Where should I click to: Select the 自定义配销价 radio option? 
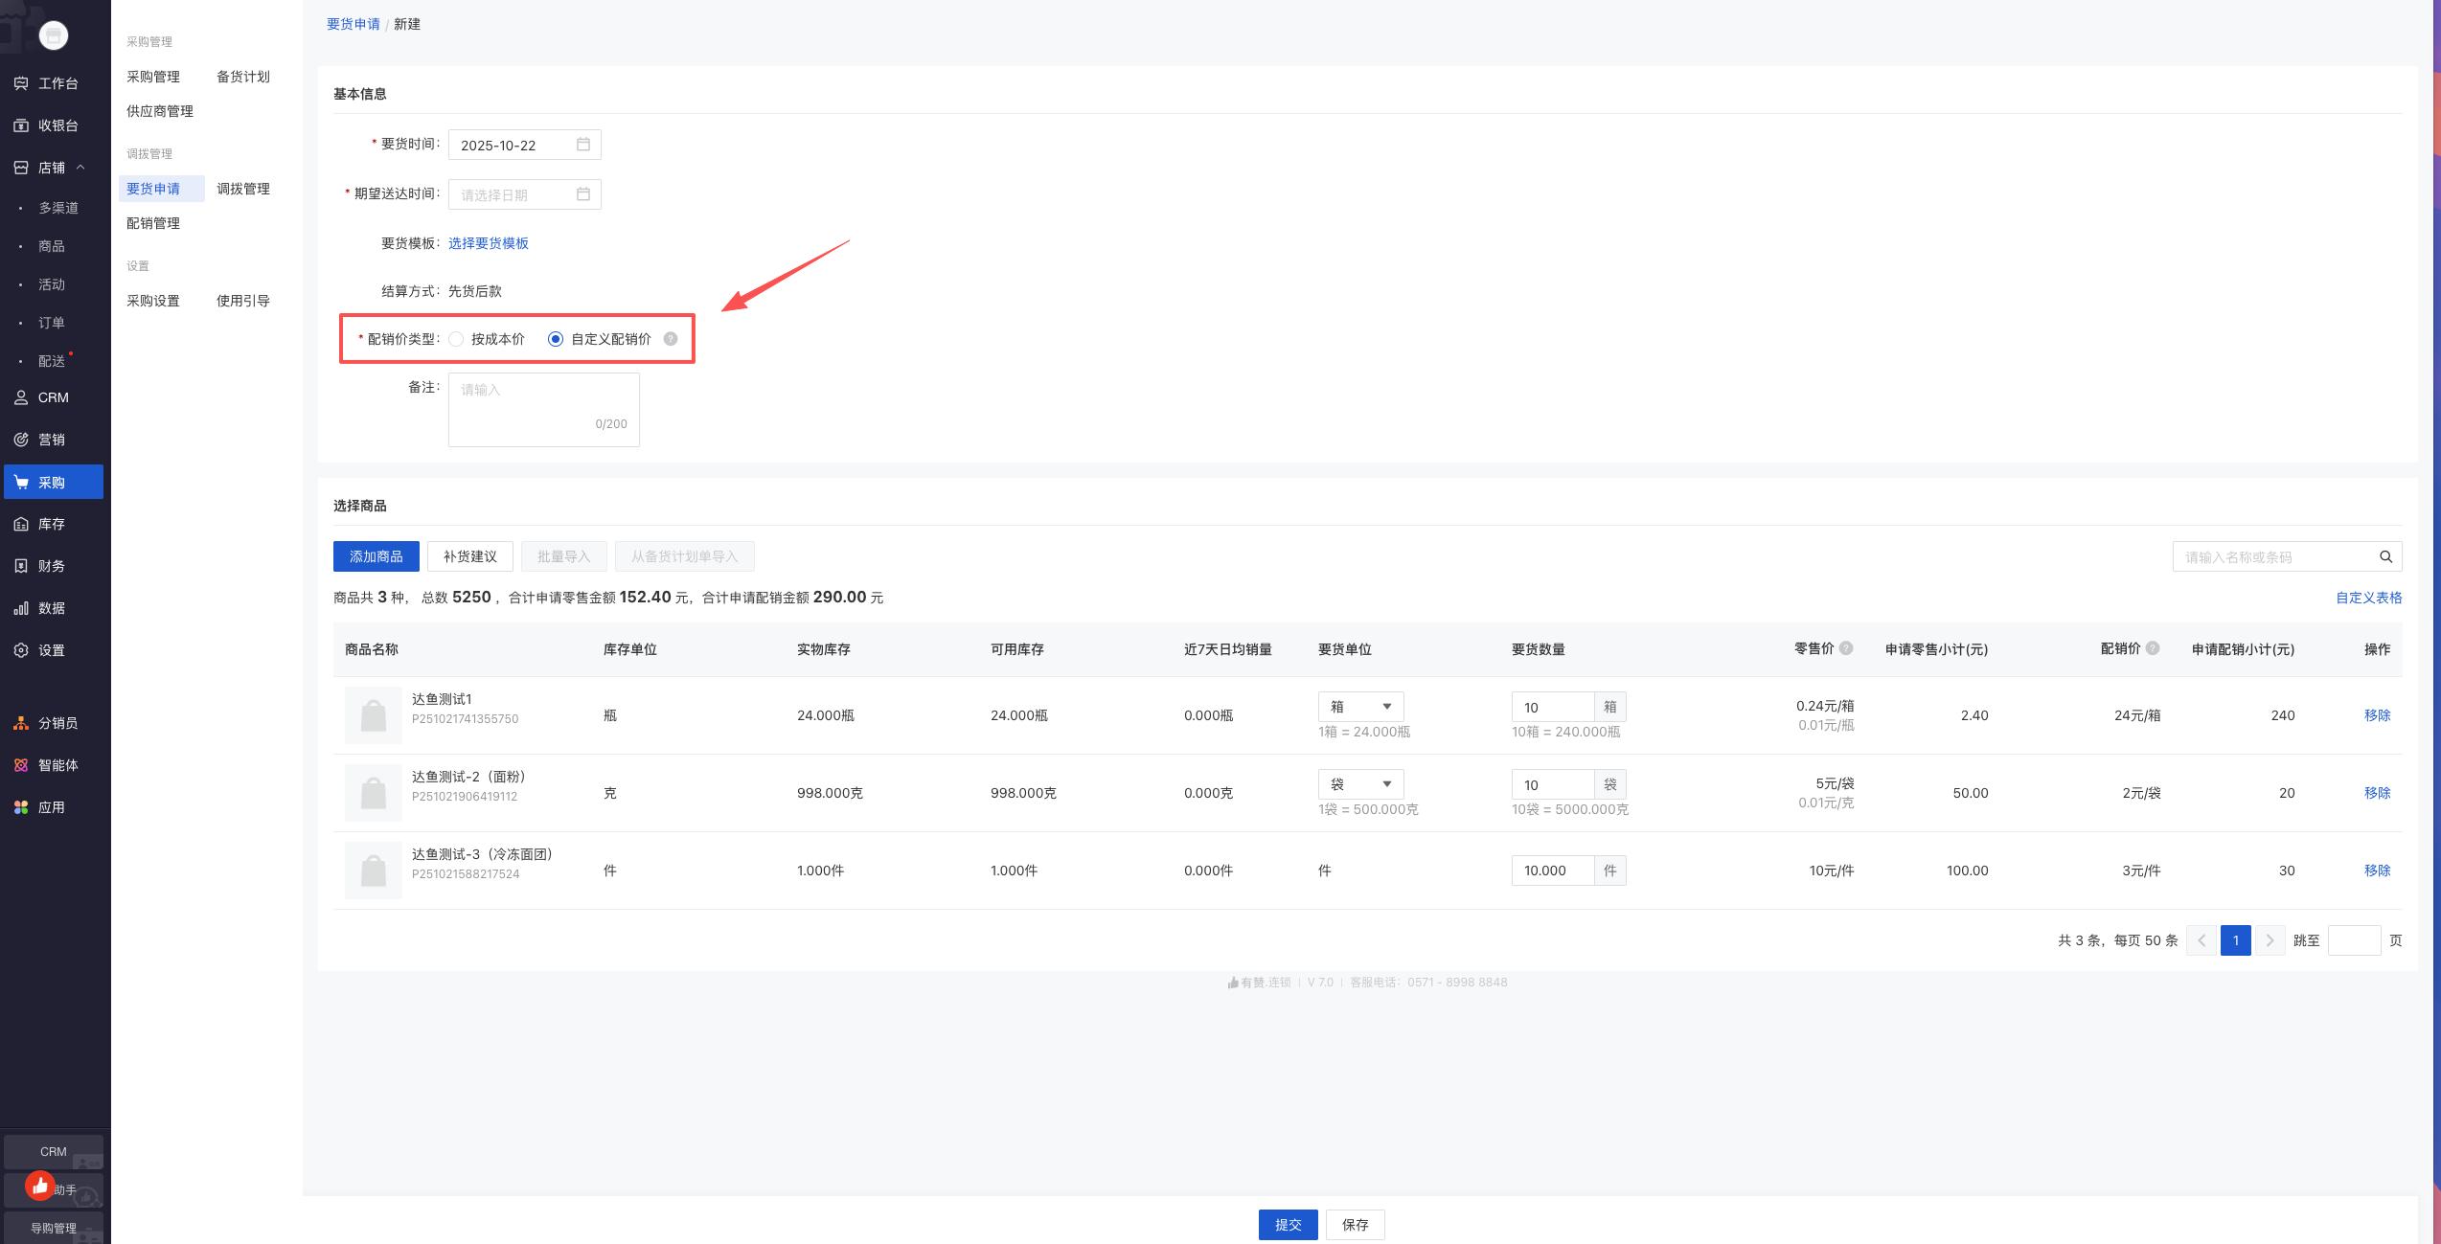click(x=556, y=339)
